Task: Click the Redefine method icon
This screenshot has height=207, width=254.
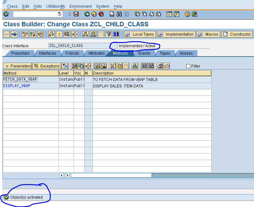Action: 159,66
